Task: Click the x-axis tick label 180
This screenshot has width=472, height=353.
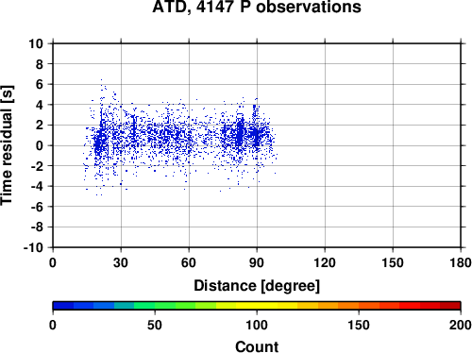Action: [x=461, y=262]
